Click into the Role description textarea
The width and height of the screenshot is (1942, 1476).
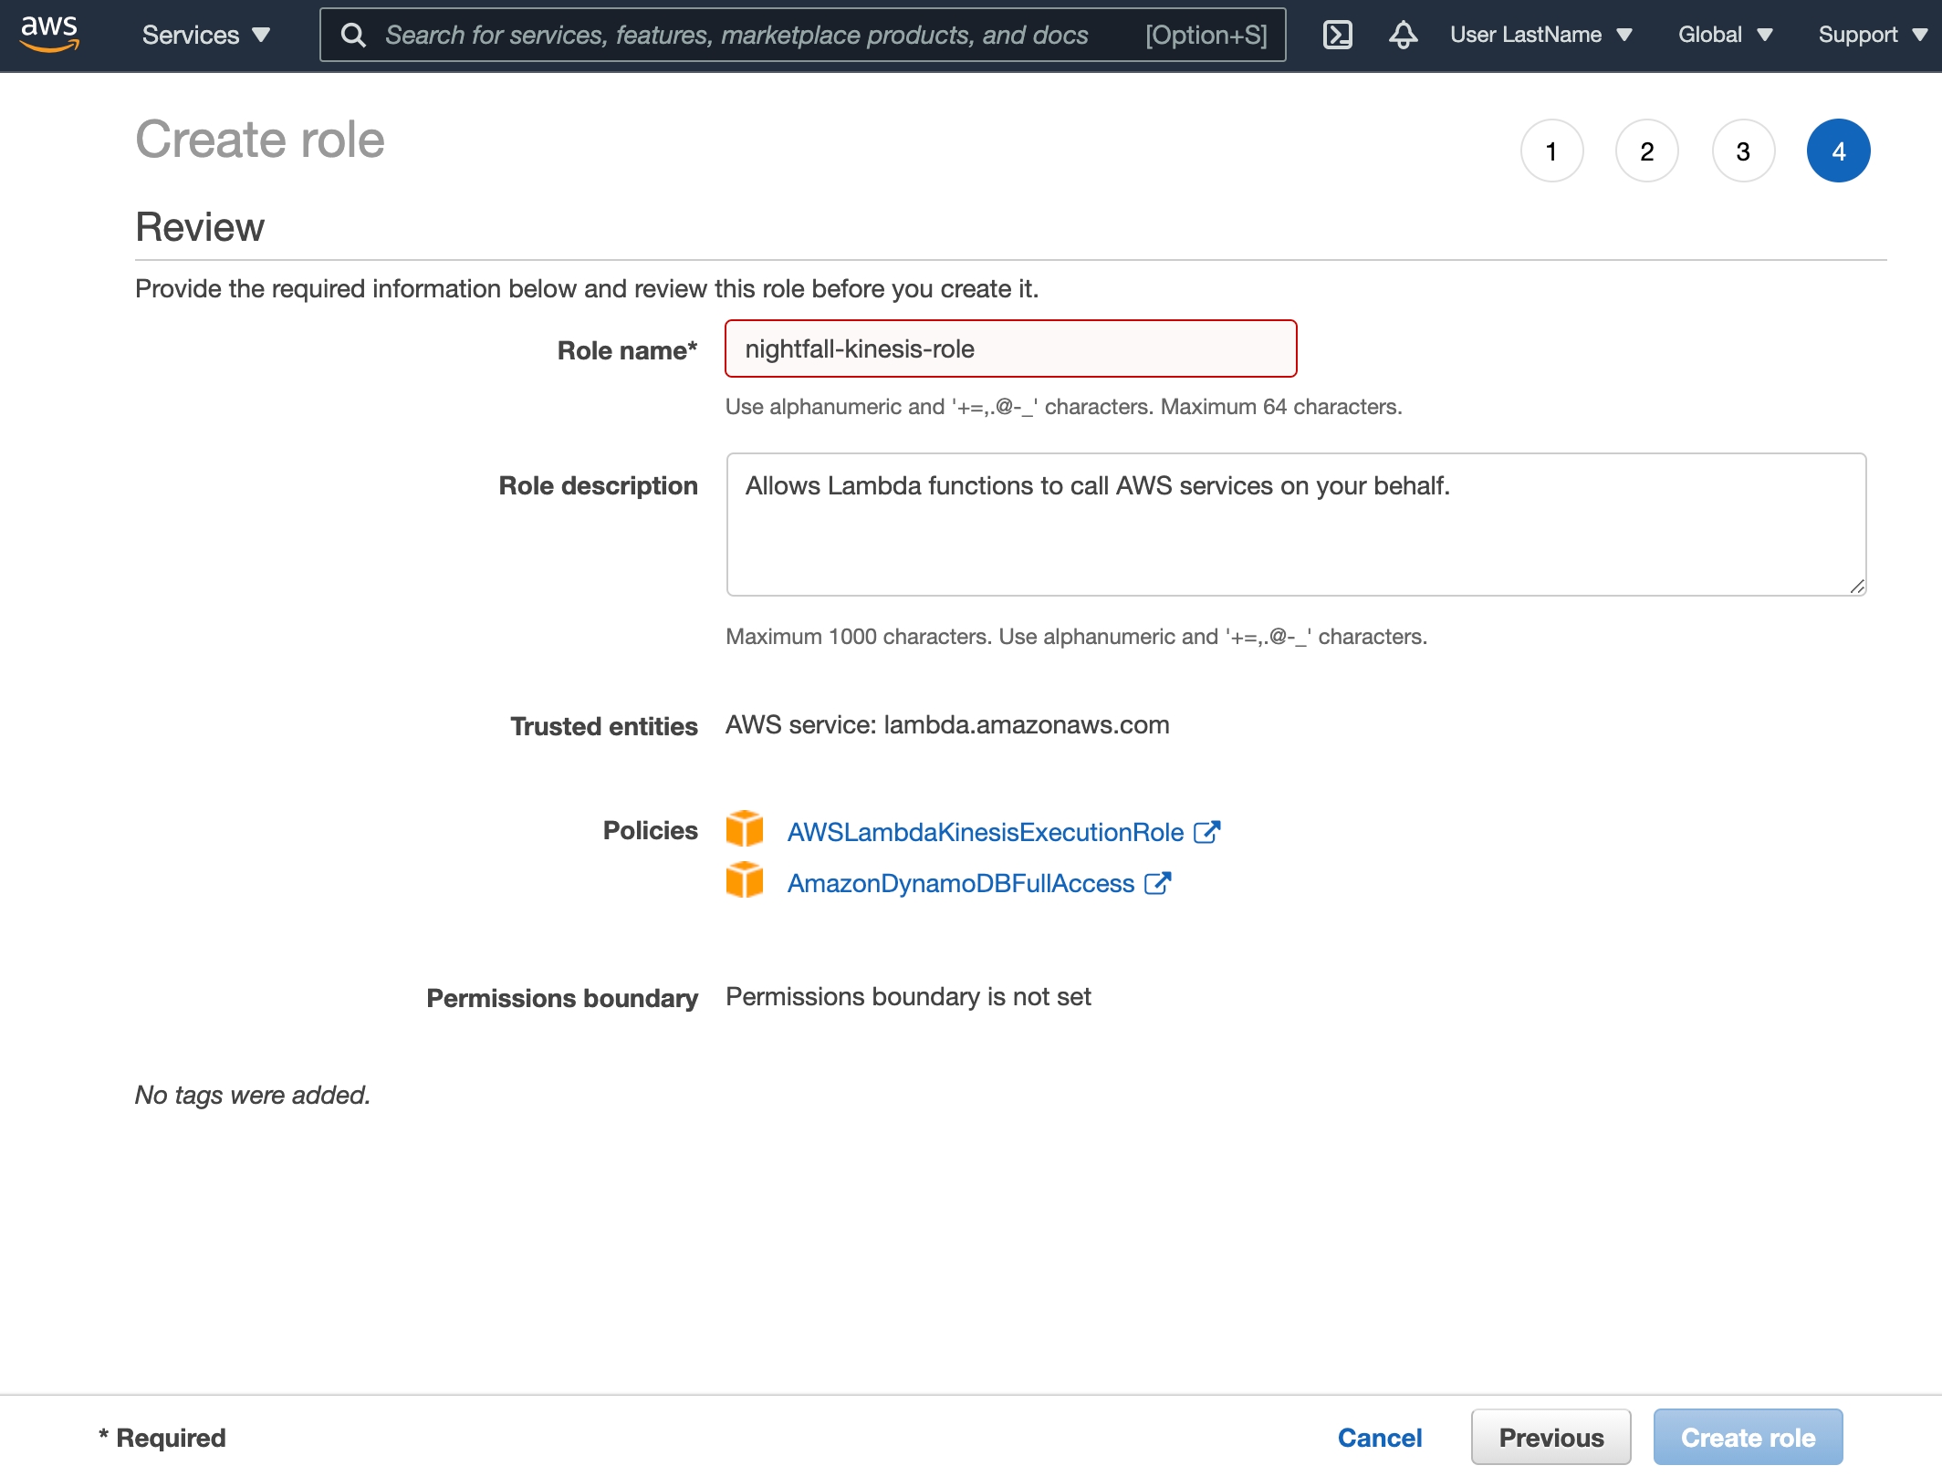[1297, 525]
